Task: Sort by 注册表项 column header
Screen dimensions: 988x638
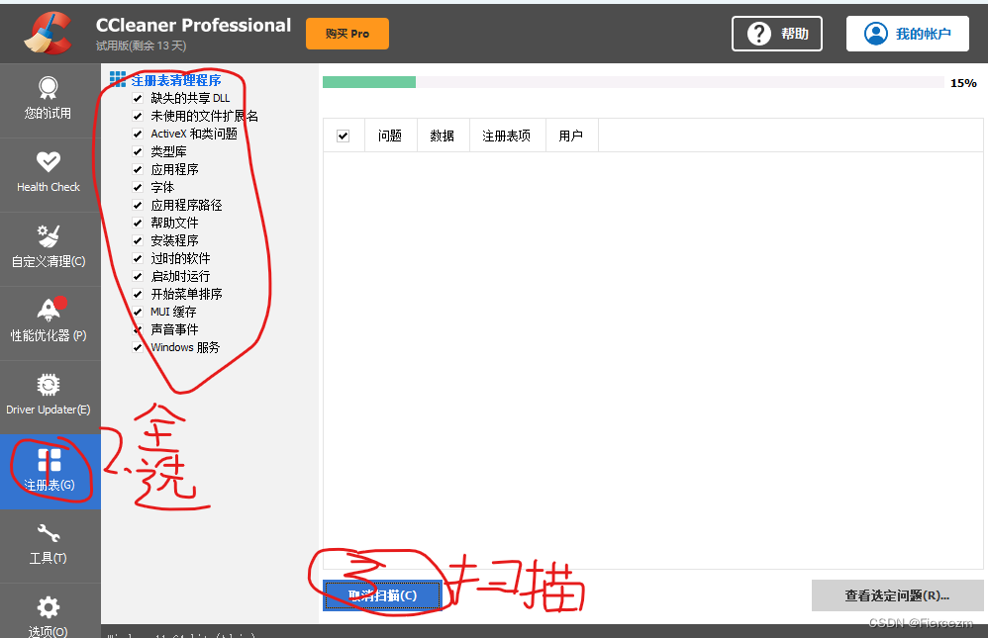Action: [x=507, y=136]
